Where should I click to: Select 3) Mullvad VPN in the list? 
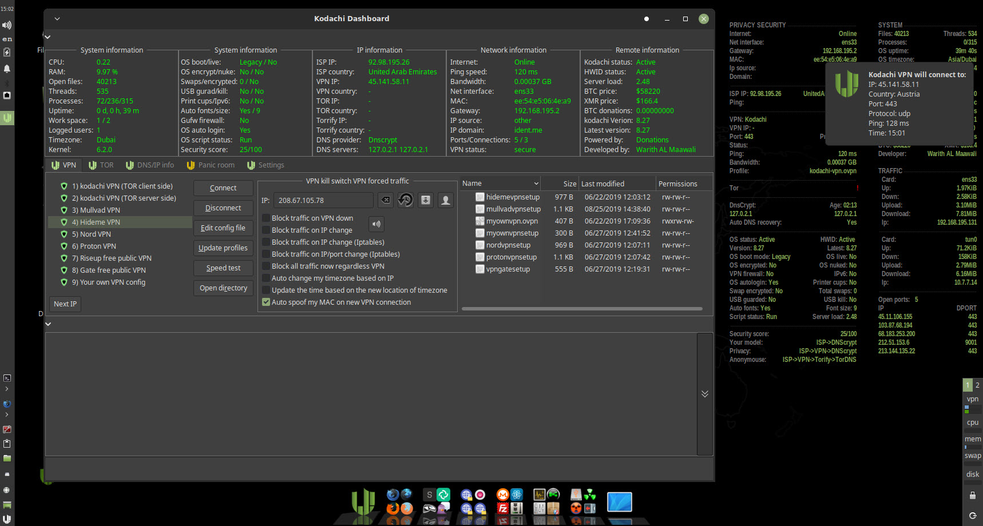[x=121, y=210]
